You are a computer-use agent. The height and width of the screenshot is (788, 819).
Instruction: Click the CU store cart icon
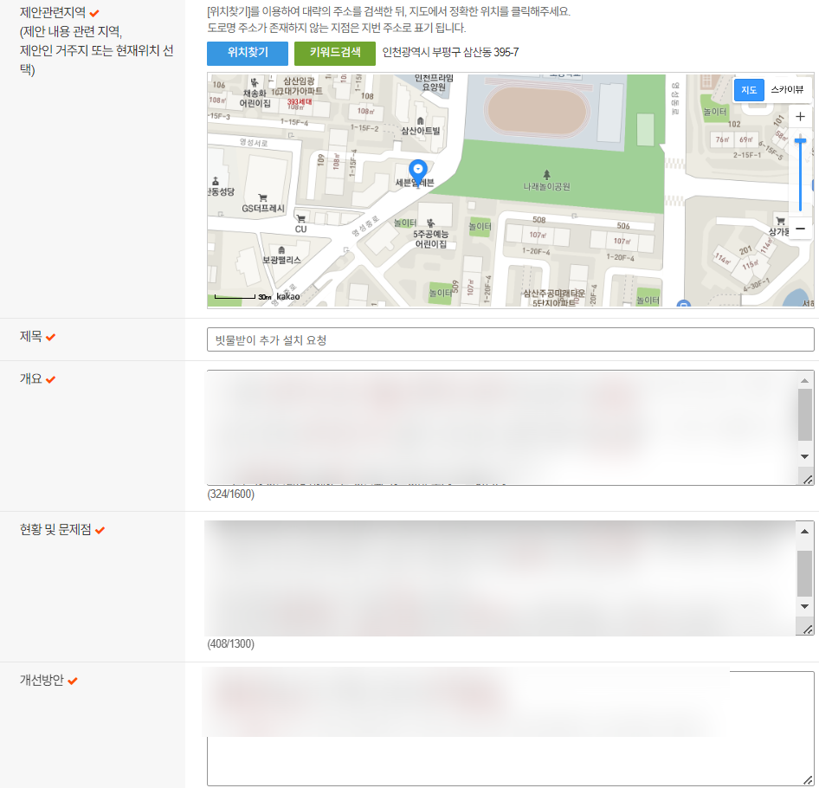pos(300,218)
